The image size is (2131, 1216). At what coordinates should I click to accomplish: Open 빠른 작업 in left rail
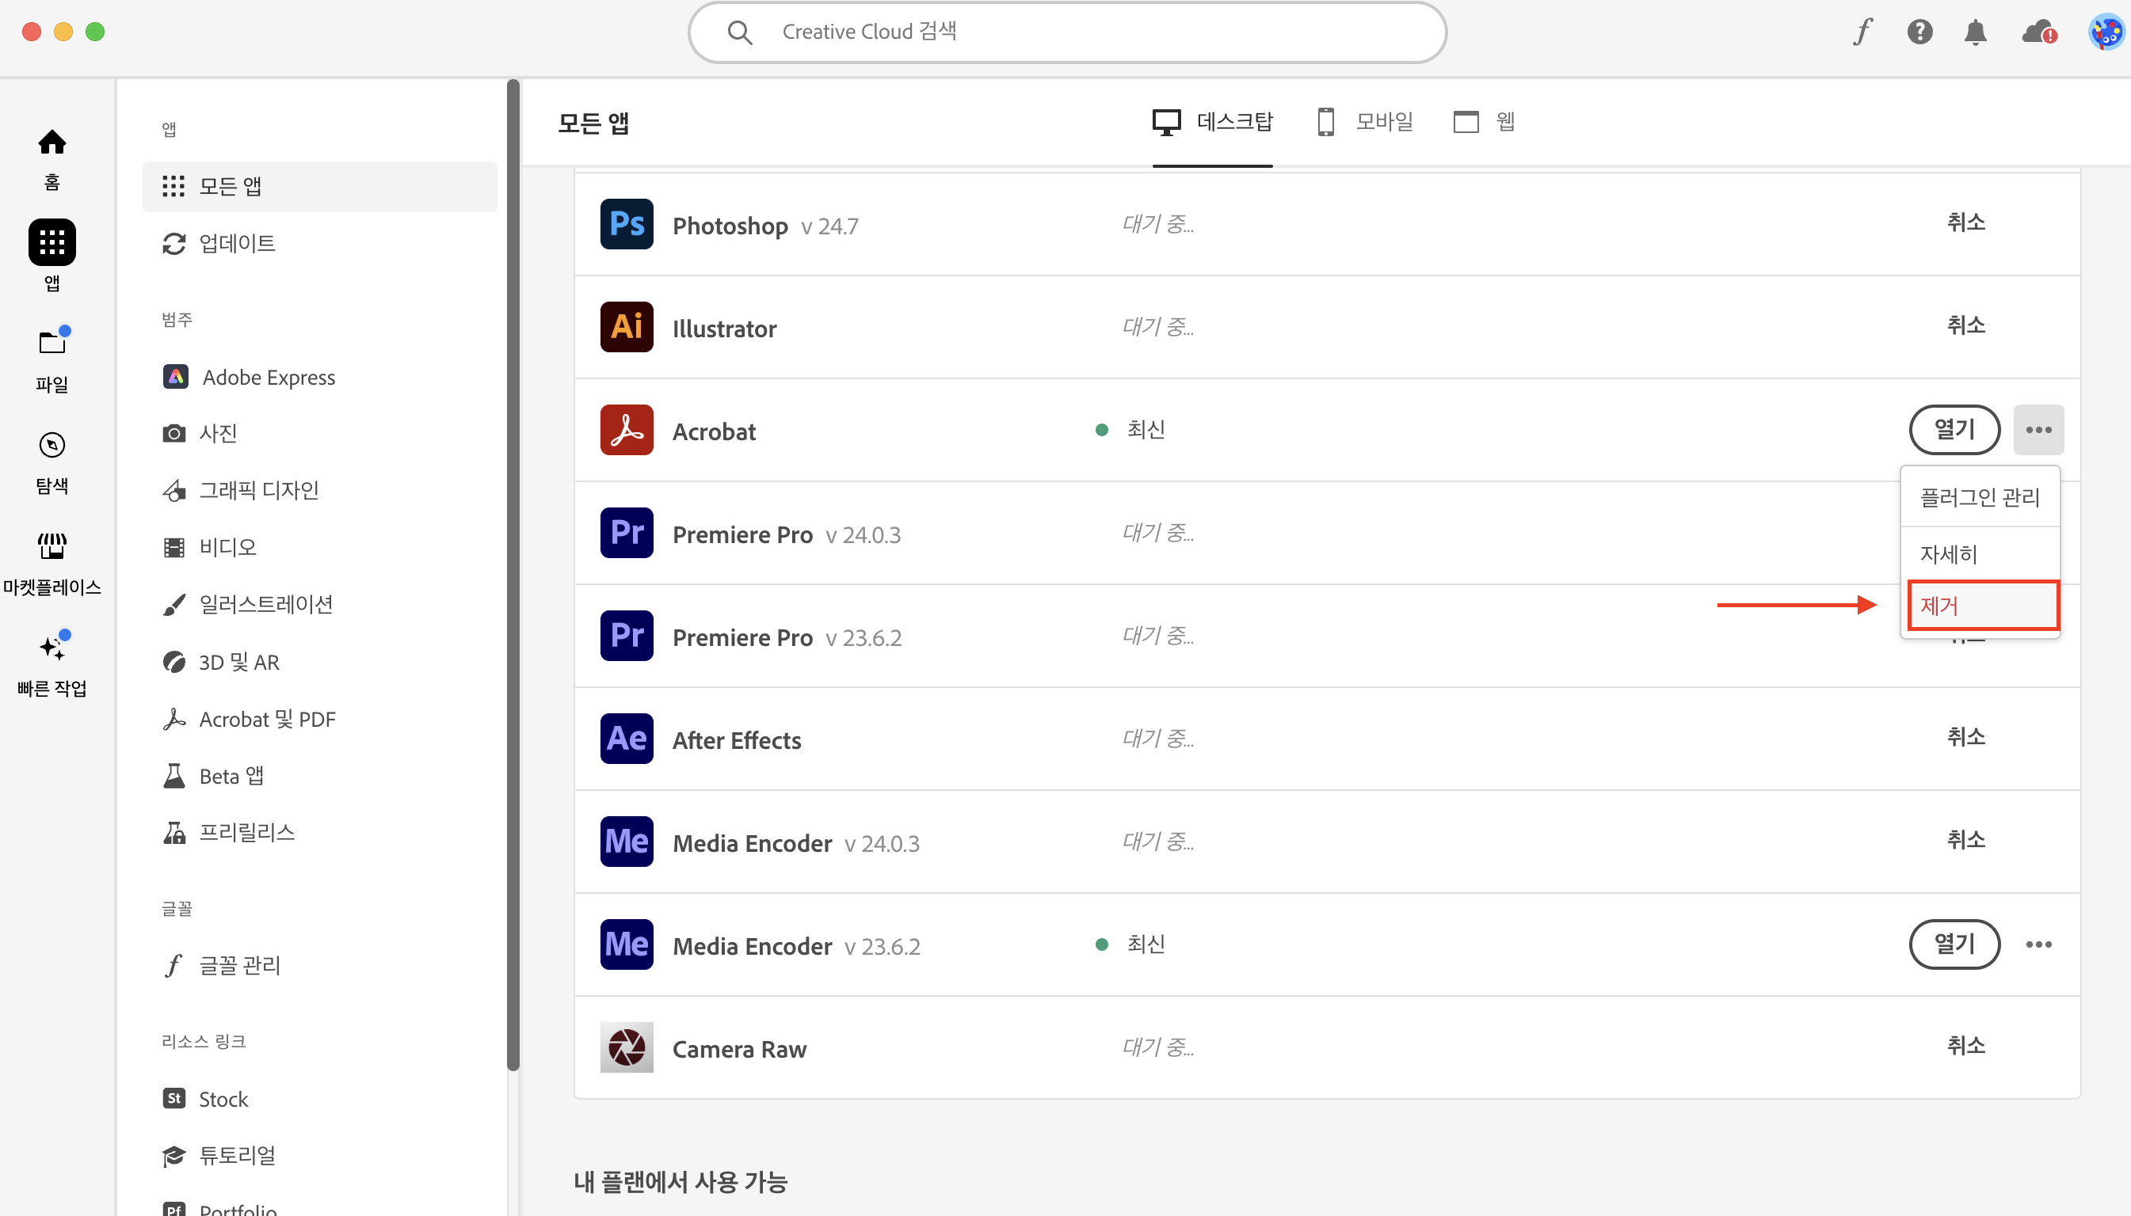point(51,665)
